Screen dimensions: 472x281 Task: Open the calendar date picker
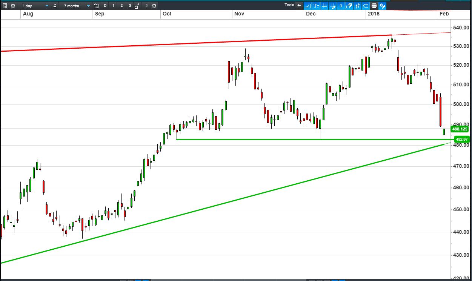(96, 6)
